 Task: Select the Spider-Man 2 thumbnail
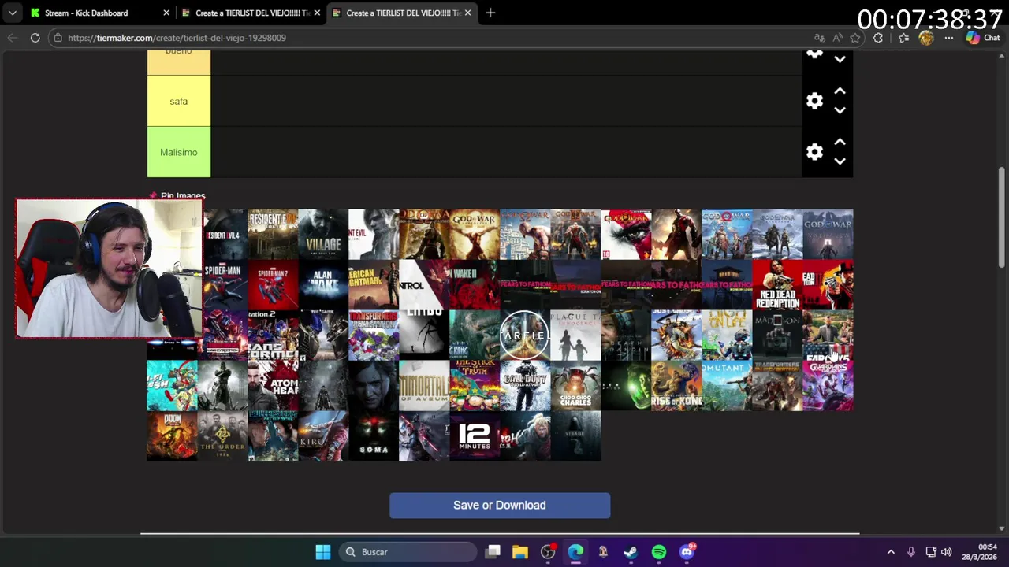click(273, 284)
